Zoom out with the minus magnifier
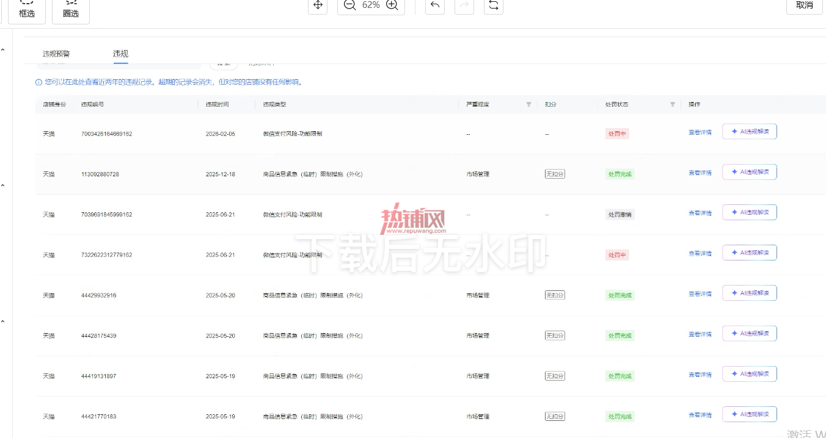 point(349,5)
